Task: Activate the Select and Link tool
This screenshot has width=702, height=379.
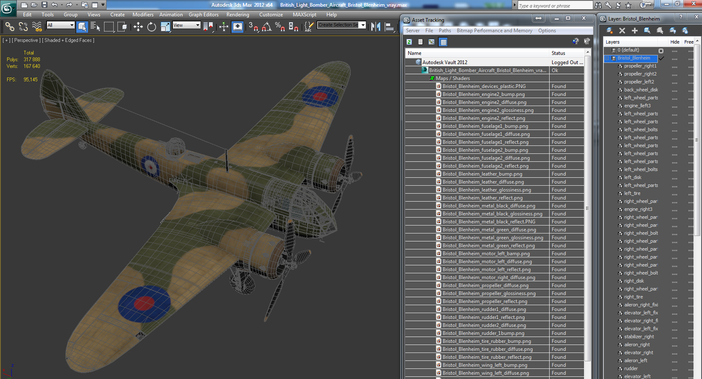Action: pyautogui.click(x=9, y=27)
